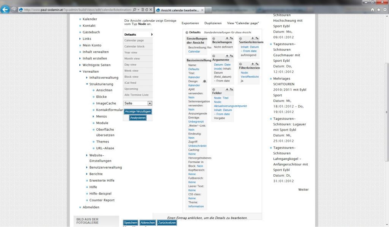The height and width of the screenshot is (227, 389).
Task: Expand the Inhaltsverwaltung submenu
Action: tap(87, 78)
